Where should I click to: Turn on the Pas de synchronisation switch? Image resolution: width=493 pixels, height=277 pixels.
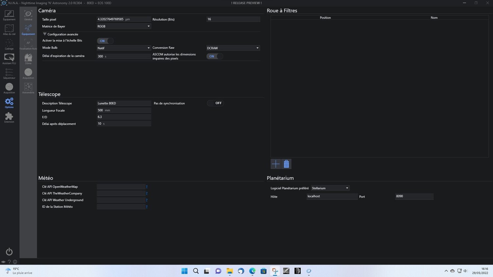[215, 103]
